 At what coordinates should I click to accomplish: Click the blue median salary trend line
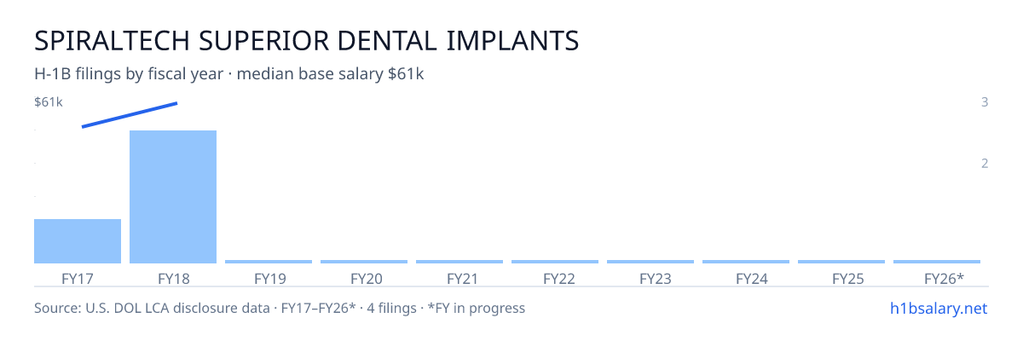pyautogui.click(x=130, y=115)
